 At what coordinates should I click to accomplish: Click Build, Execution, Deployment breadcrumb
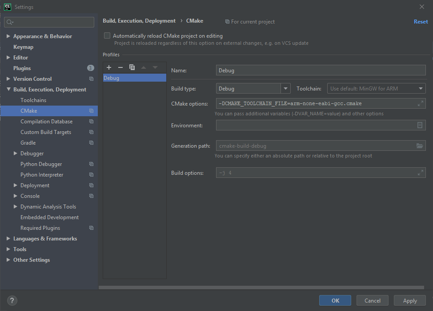(139, 21)
